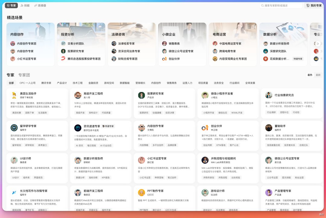Click the 内容变现商业化专家团 avatar icon
326x218 pixels.
(215, 59)
